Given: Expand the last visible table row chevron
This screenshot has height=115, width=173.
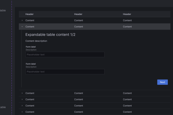Looking at the screenshot, I should [22, 112].
